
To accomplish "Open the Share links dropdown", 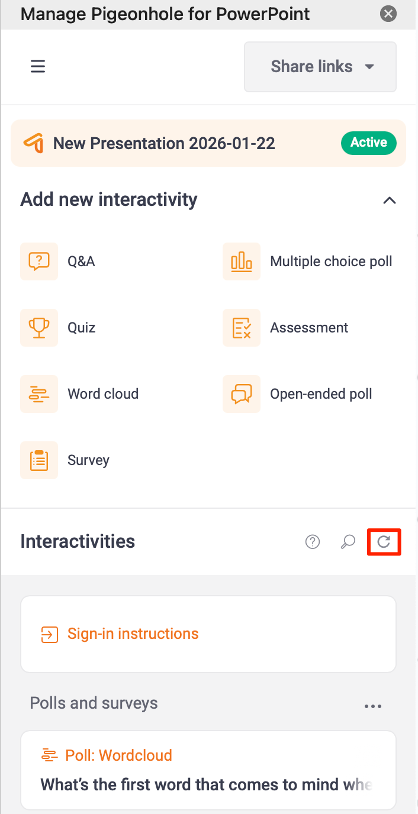I will (x=320, y=67).
